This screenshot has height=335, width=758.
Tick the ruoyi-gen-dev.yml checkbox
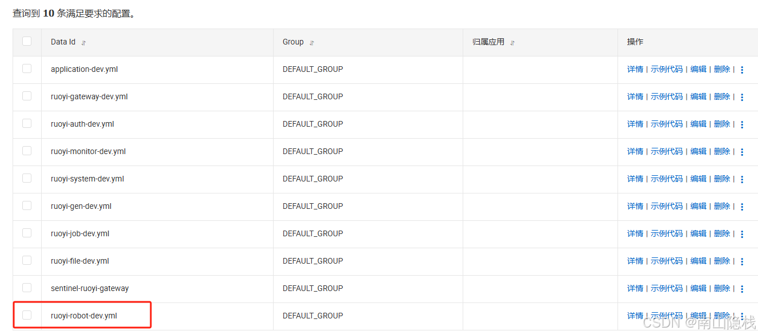point(27,205)
